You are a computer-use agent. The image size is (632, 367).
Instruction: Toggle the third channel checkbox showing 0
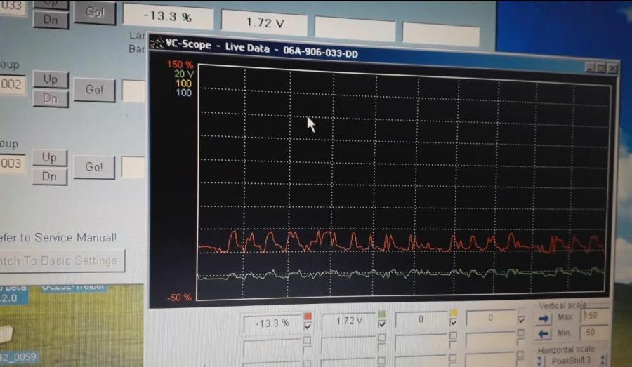[x=454, y=322]
